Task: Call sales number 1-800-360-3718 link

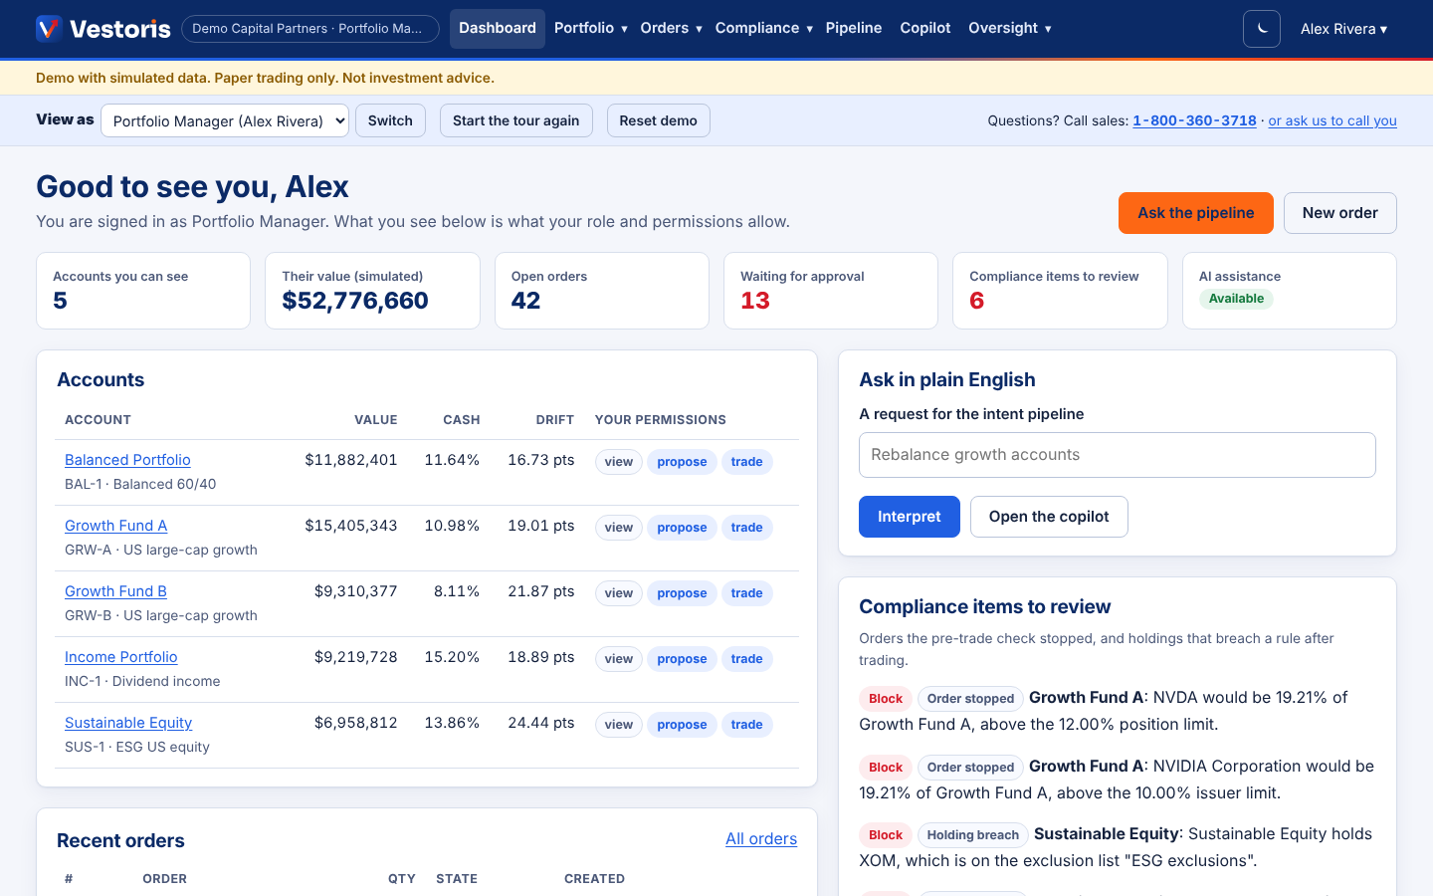Action: [x=1194, y=120]
